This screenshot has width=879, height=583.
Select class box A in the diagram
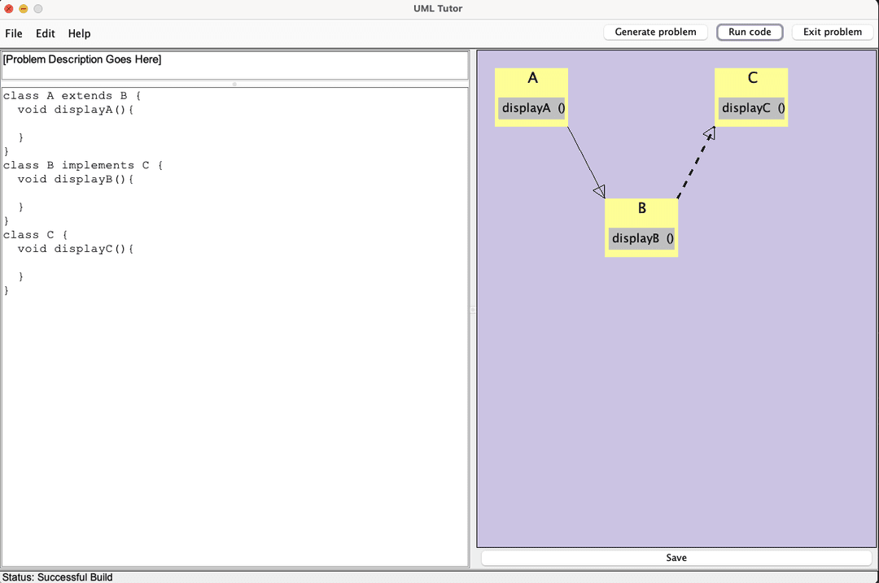[x=531, y=78]
